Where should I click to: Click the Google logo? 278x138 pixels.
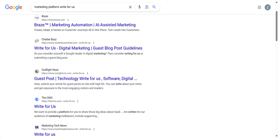[x=14, y=7]
